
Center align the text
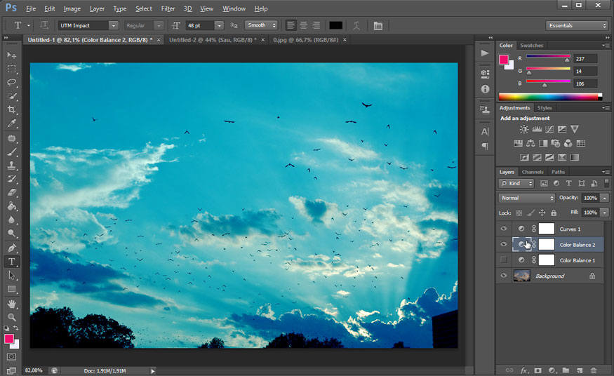point(303,25)
